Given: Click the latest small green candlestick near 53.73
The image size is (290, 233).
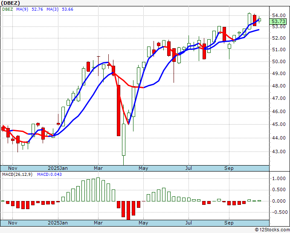Looking at the screenshot, I should (x=259, y=20).
